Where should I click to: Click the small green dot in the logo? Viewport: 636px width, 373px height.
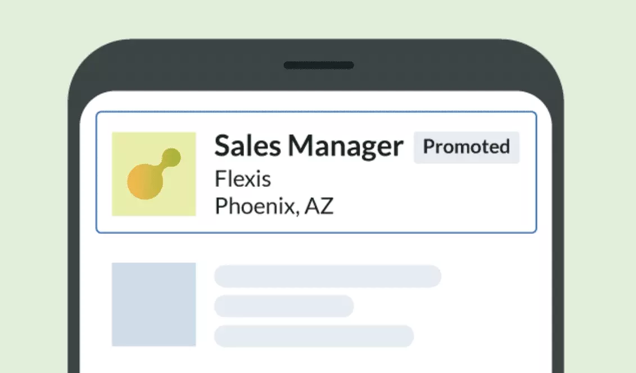[171, 157]
